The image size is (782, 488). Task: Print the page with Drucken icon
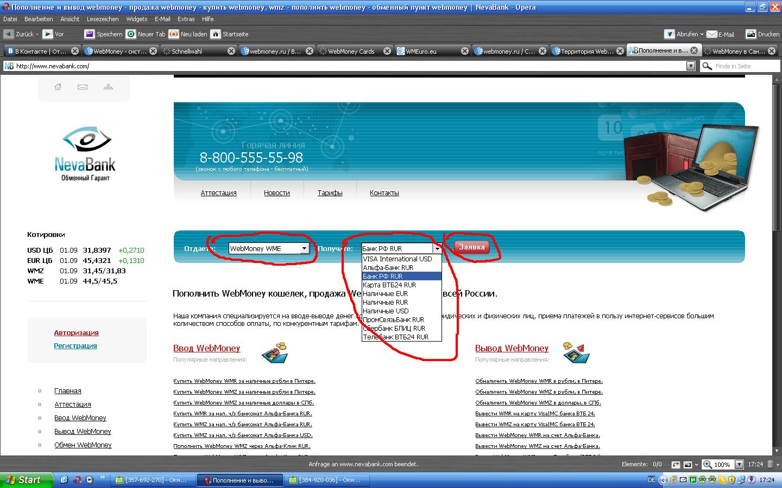coord(751,34)
